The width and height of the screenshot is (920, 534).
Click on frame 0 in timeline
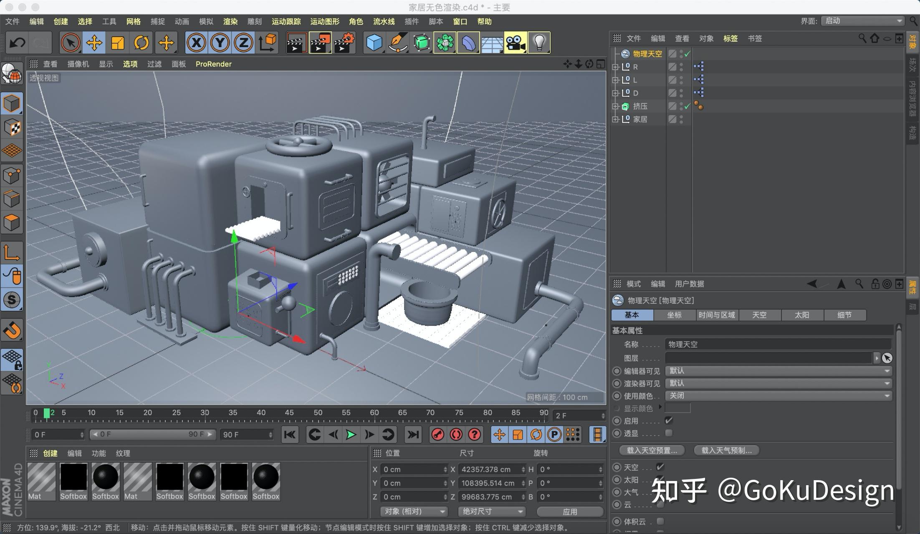(36, 414)
